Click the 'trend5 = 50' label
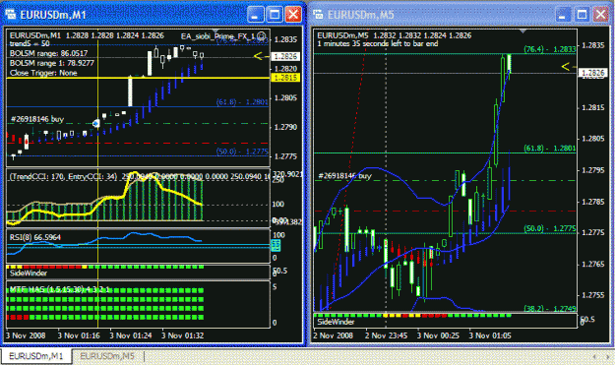Viewport: 615px width, 365px height. click(30, 43)
